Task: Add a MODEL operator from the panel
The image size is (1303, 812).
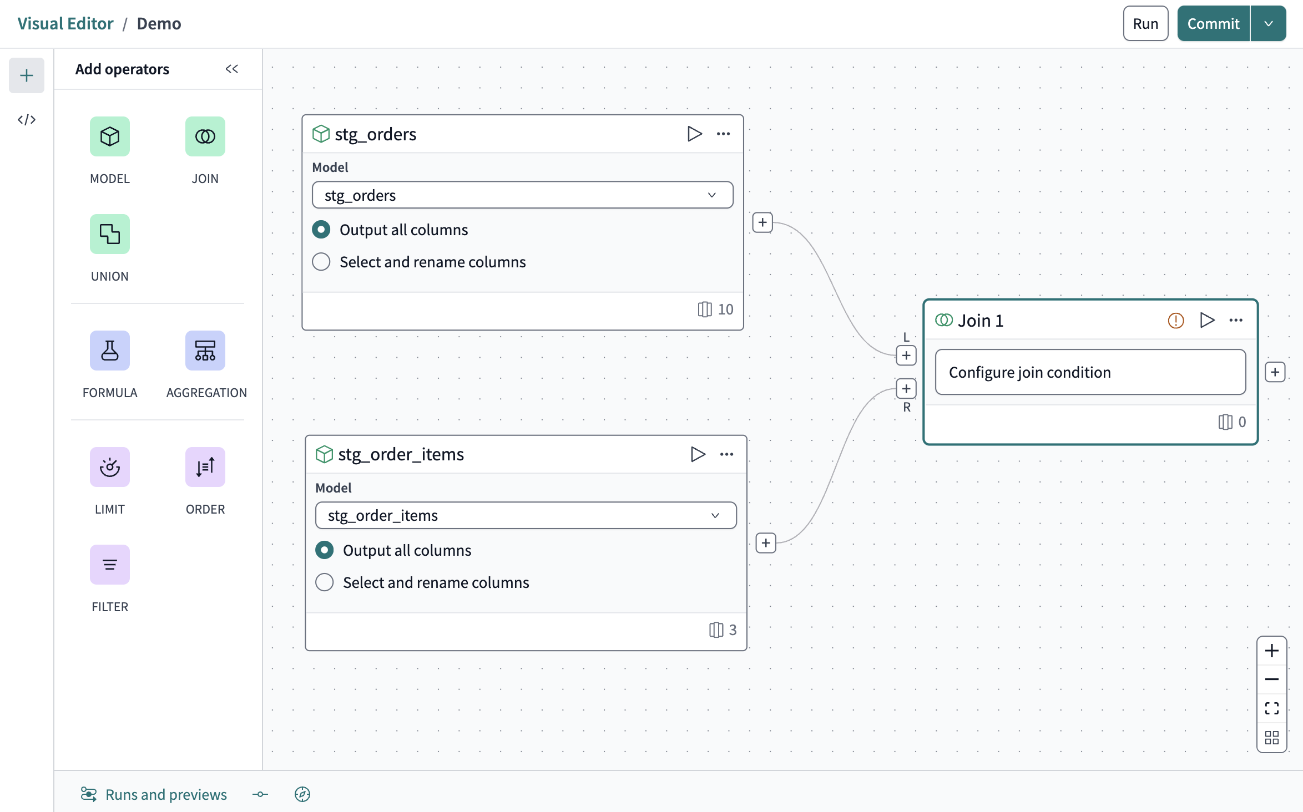Action: (110, 136)
